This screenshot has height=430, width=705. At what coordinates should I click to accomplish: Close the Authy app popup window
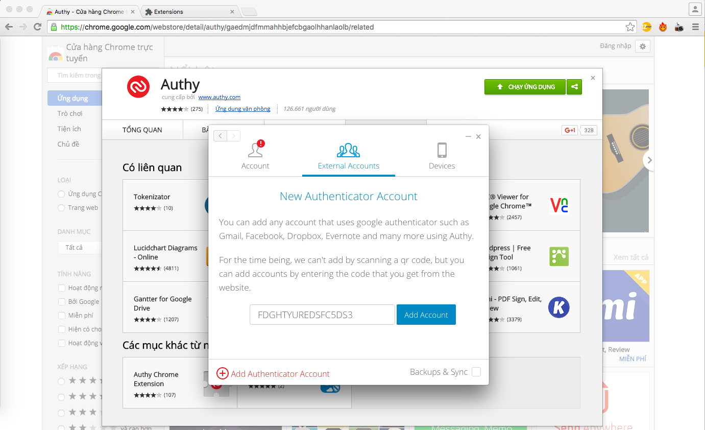pyautogui.click(x=478, y=136)
